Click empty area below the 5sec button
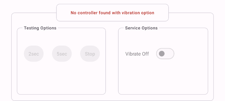 (x=62, y=77)
